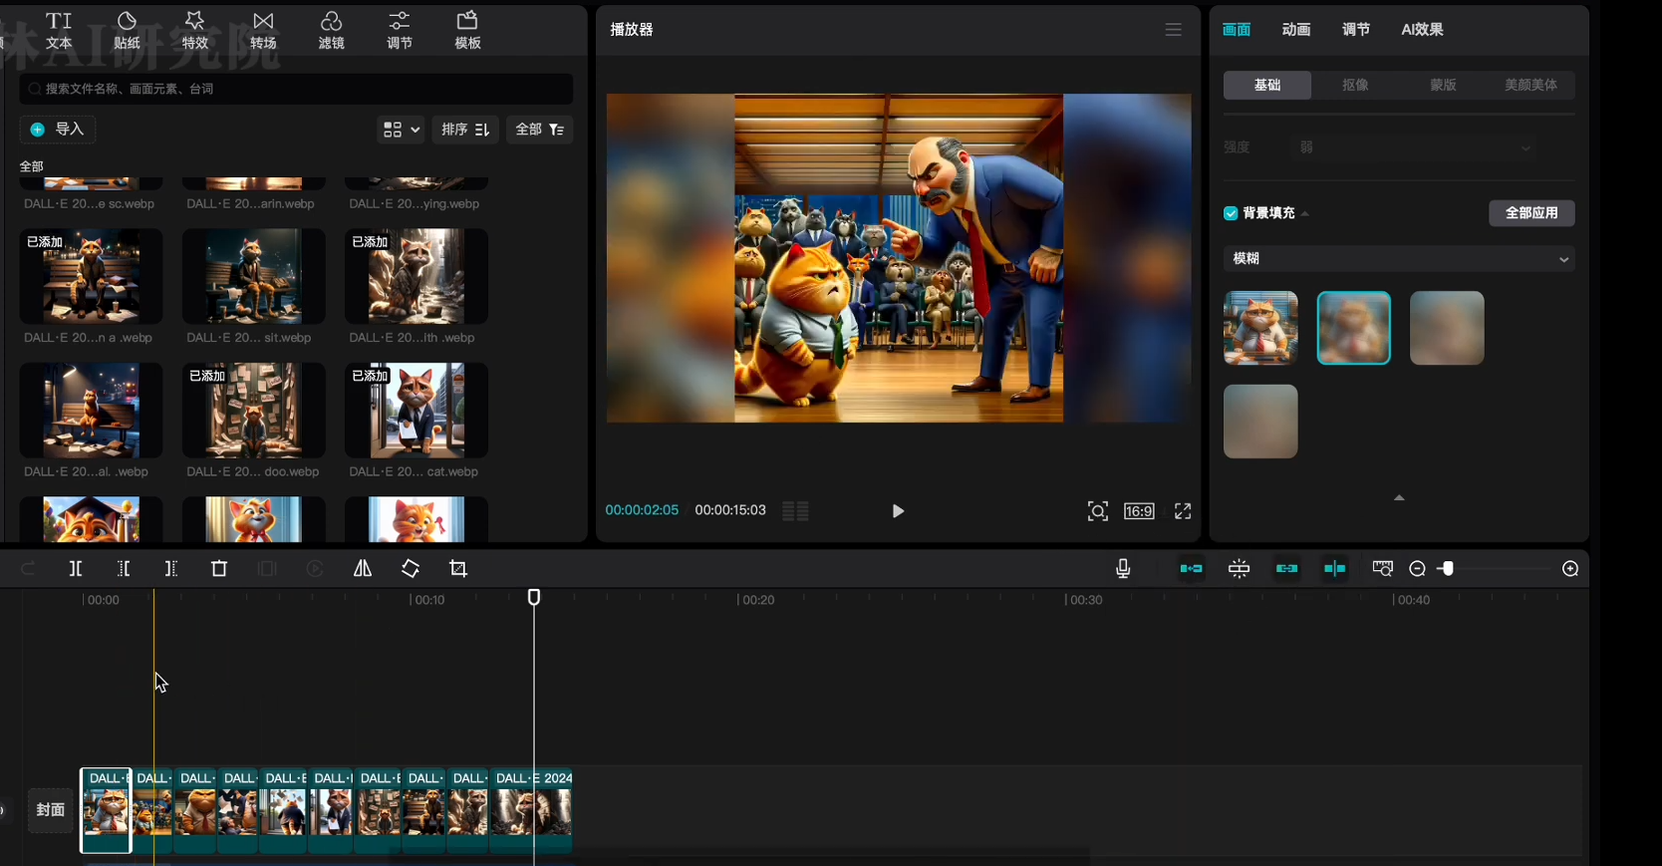The width and height of the screenshot is (1662, 866).
Task: Select the strongest blur preset in the bottom row
Action: coord(1260,422)
